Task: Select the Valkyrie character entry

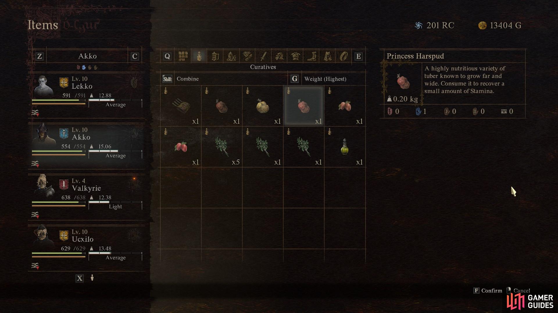Action: pos(87,196)
